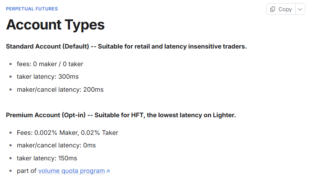Click the Account Types page heading
Screen dimensions: 314x183
click(55, 25)
